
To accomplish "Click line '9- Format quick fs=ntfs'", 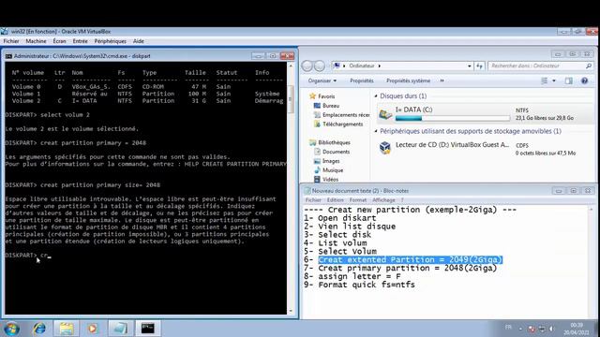I will point(359,285).
